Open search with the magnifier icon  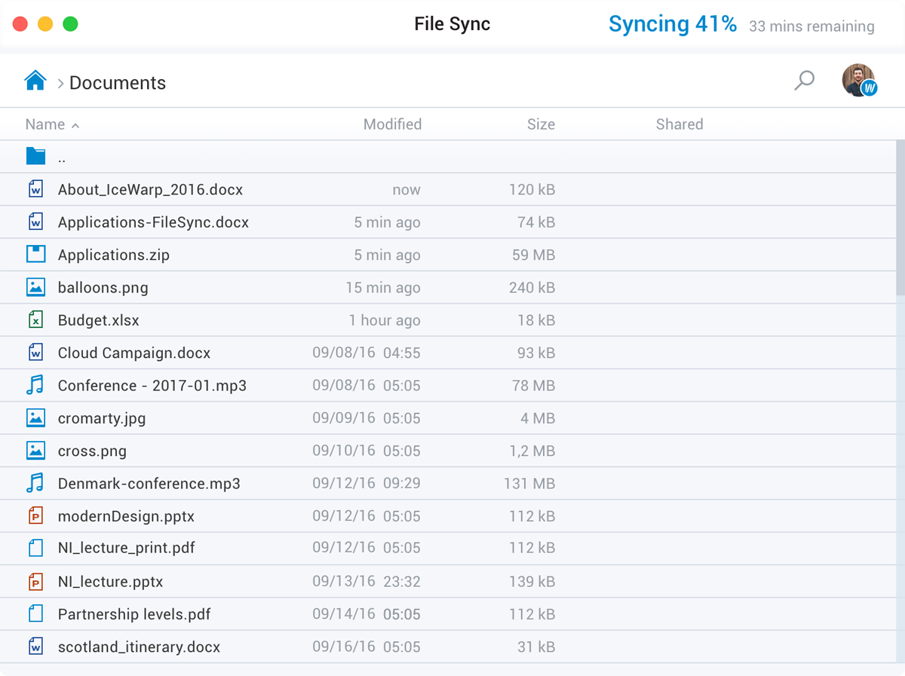(805, 80)
